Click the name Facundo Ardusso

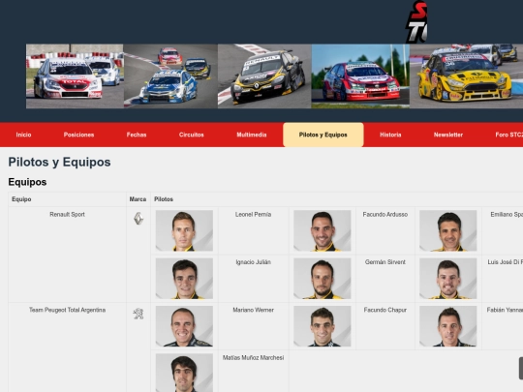[x=385, y=214]
